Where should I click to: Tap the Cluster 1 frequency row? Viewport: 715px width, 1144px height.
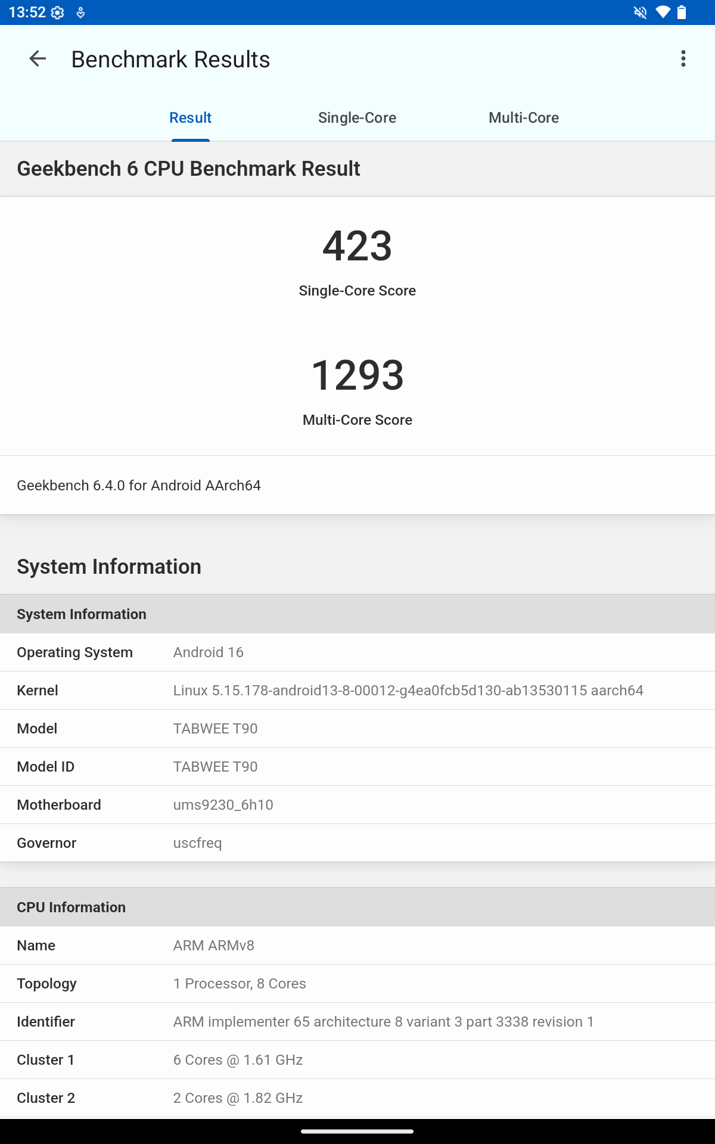(x=357, y=1060)
